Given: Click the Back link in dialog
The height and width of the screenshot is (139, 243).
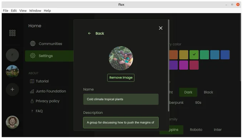Looking at the screenshot, I should click(x=100, y=33).
